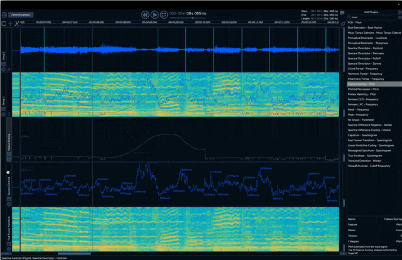Select Beat Detection - Beat Marker plugin

(368, 28)
